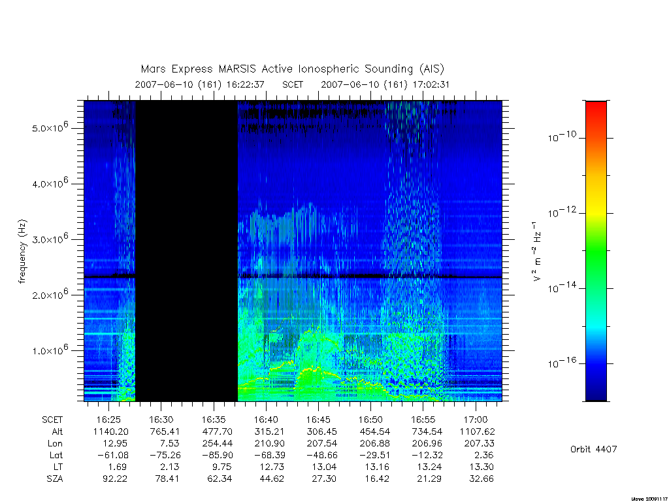Select the 1.0x10^6 frequency axis label

point(50,350)
